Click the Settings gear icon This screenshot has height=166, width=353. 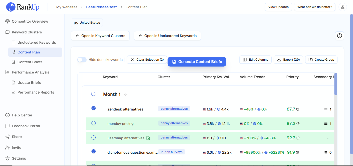pyautogui.click(x=7, y=158)
